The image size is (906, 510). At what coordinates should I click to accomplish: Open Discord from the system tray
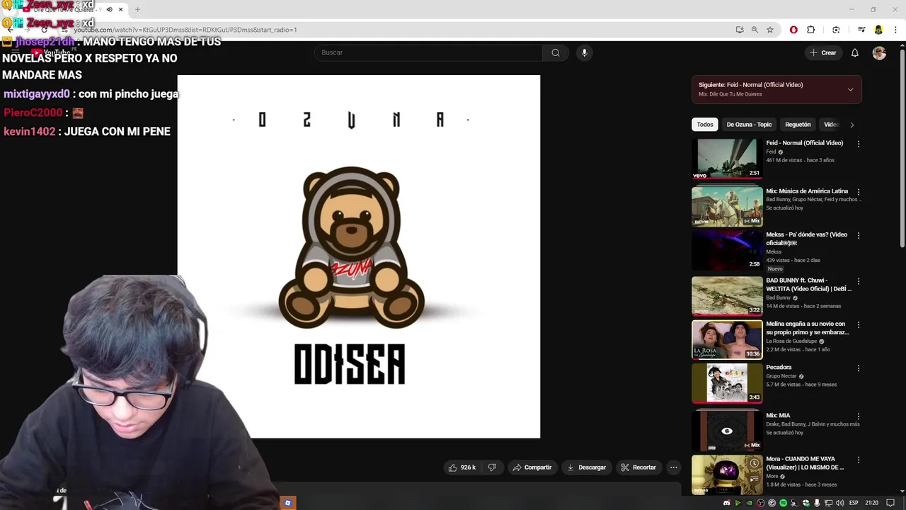(726, 503)
